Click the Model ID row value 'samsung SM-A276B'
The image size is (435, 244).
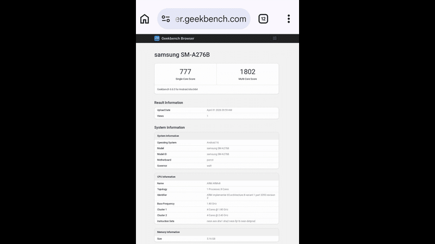point(218,154)
